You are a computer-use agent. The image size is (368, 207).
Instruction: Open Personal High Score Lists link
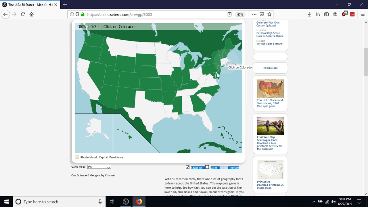[270, 34]
